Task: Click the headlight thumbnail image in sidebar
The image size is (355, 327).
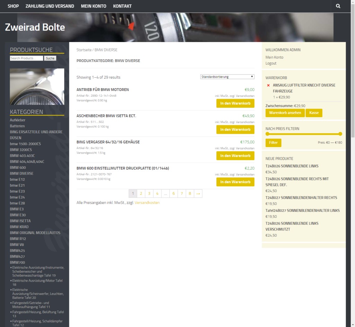Action: [37, 86]
